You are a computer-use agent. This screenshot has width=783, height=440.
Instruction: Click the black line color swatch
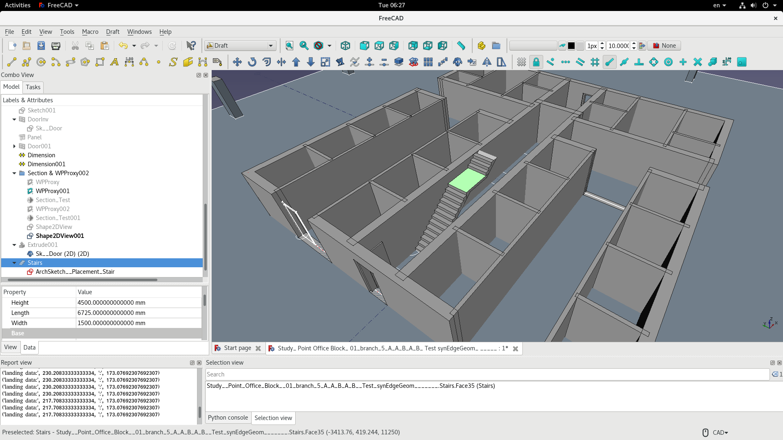(x=571, y=46)
